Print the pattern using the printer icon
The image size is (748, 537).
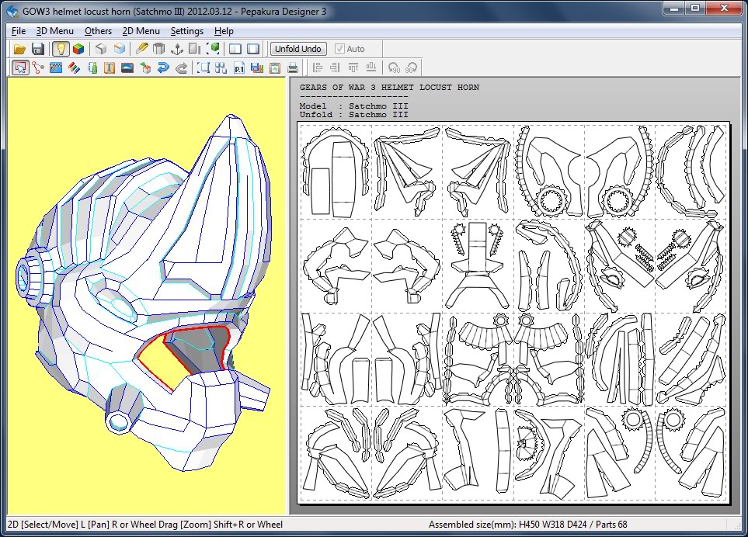point(293,68)
